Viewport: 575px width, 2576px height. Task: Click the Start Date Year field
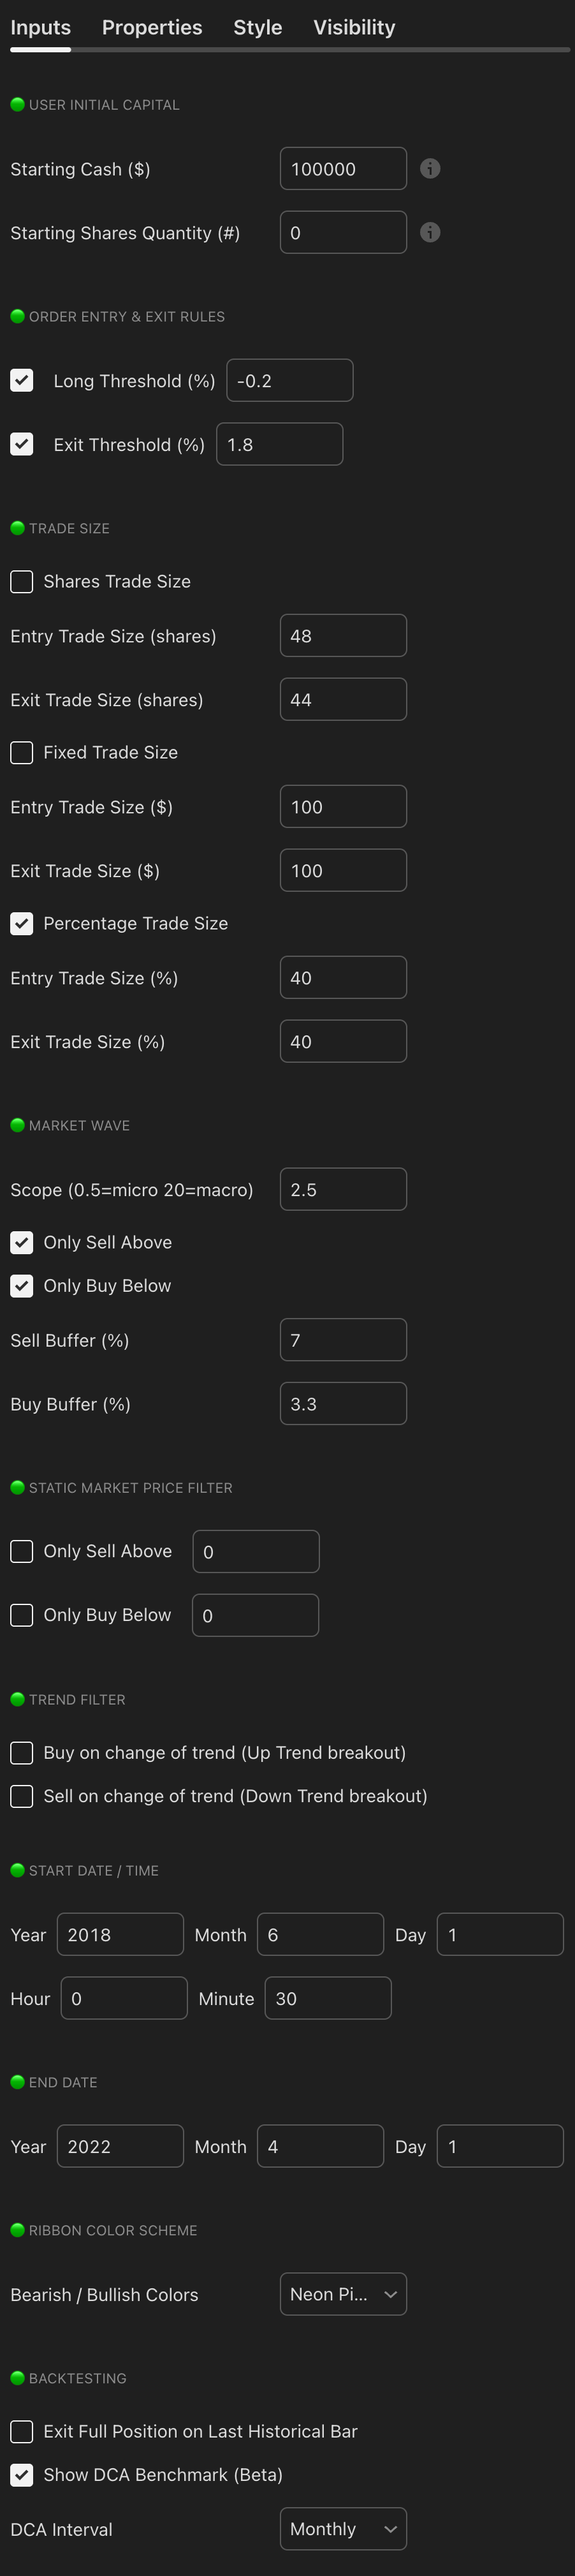(120, 1935)
